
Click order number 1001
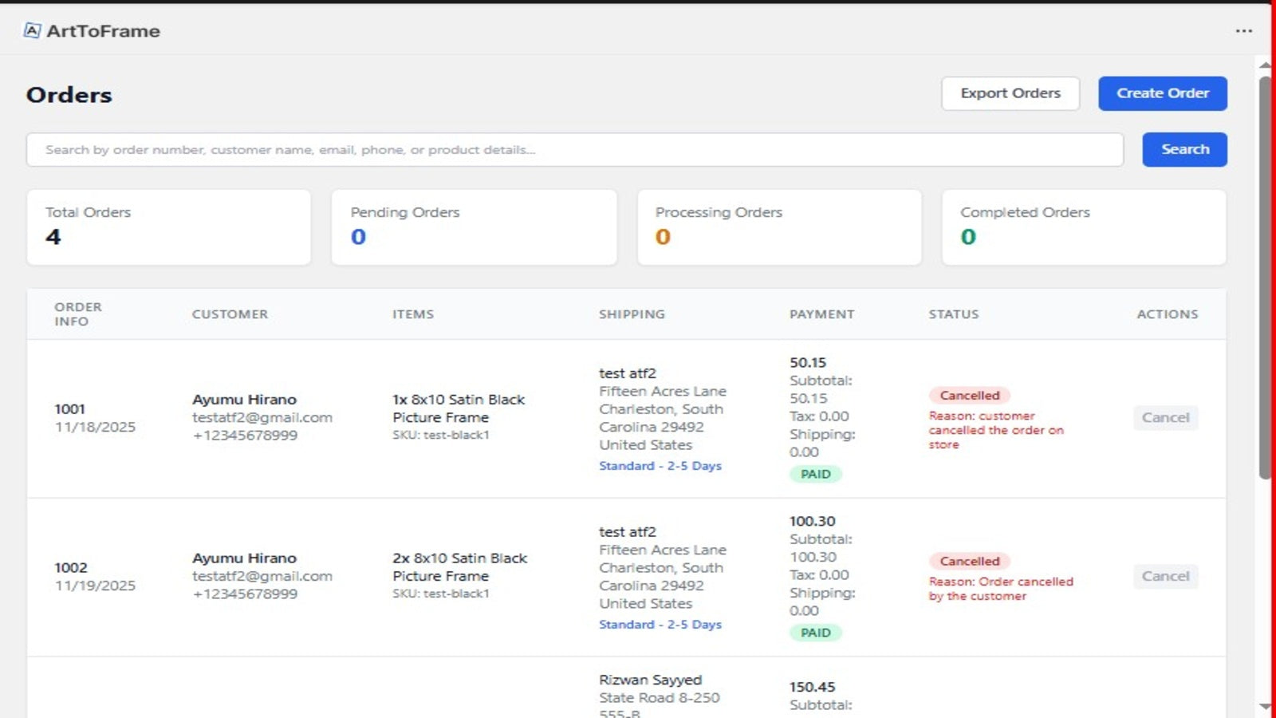[69, 409]
